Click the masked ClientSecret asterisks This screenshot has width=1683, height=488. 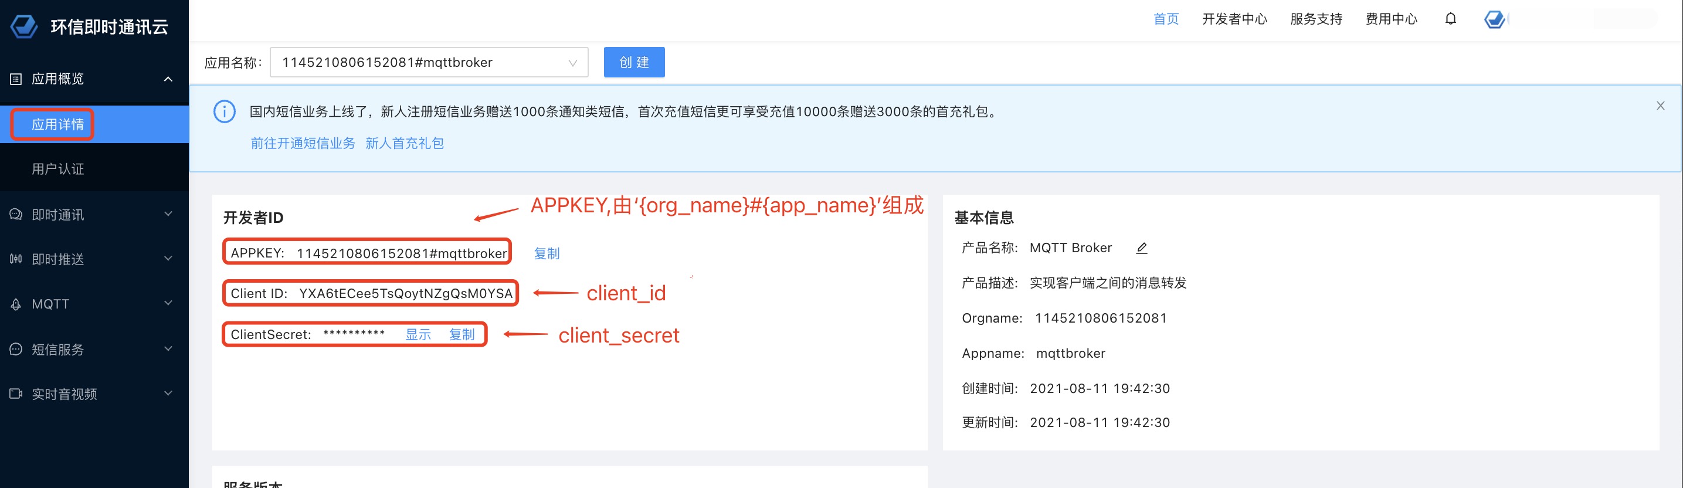coord(354,334)
